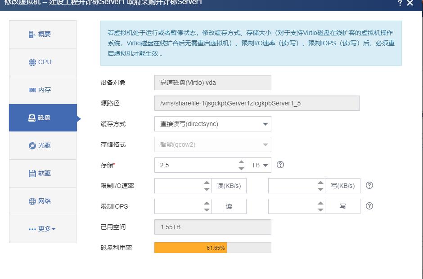Image resolution: width=423 pixels, height=279 pixels.
Task: Open the 软驱 floppy drive tab
Action: [43, 174]
